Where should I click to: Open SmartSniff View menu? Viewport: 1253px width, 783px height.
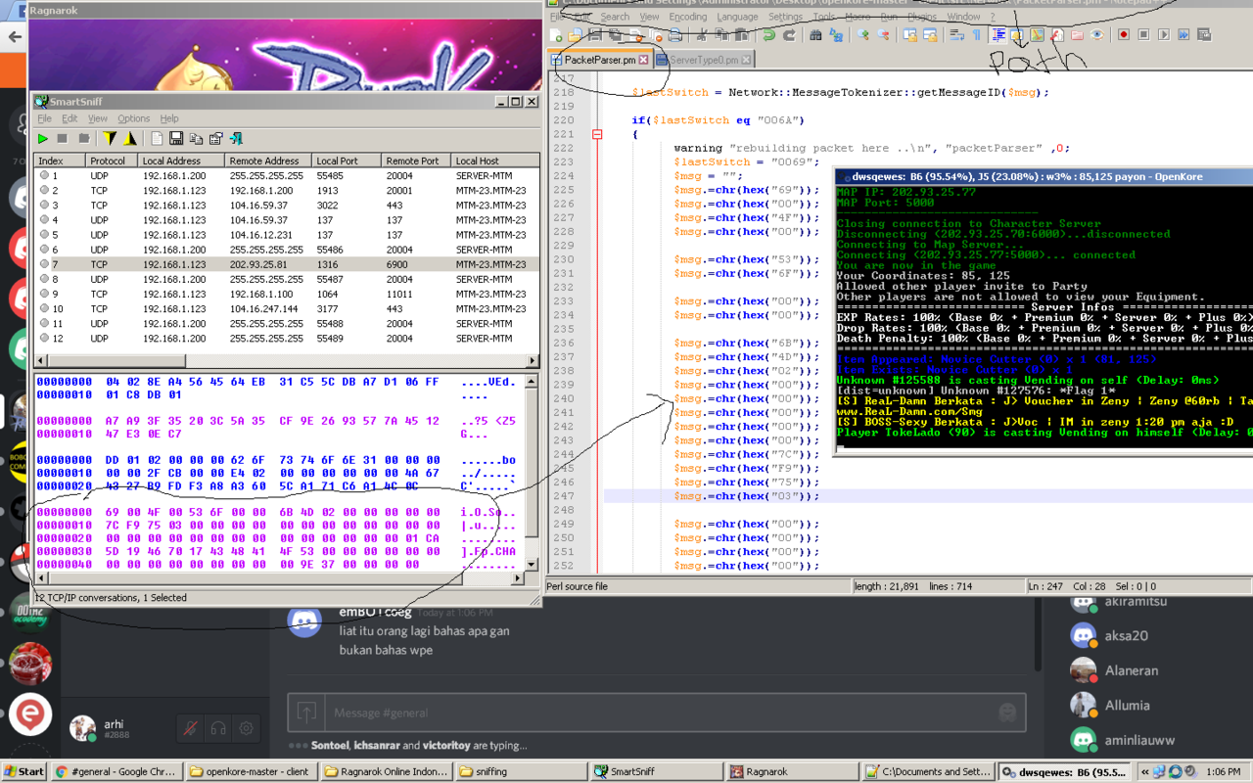pyautogui.click(x=98, y=118)
